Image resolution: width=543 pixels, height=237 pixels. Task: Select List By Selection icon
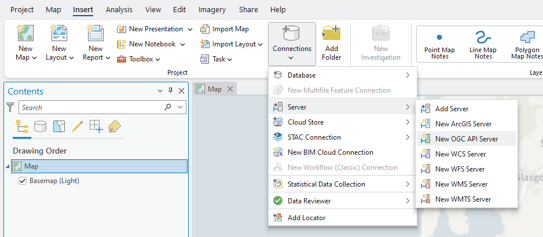[59, 126]
